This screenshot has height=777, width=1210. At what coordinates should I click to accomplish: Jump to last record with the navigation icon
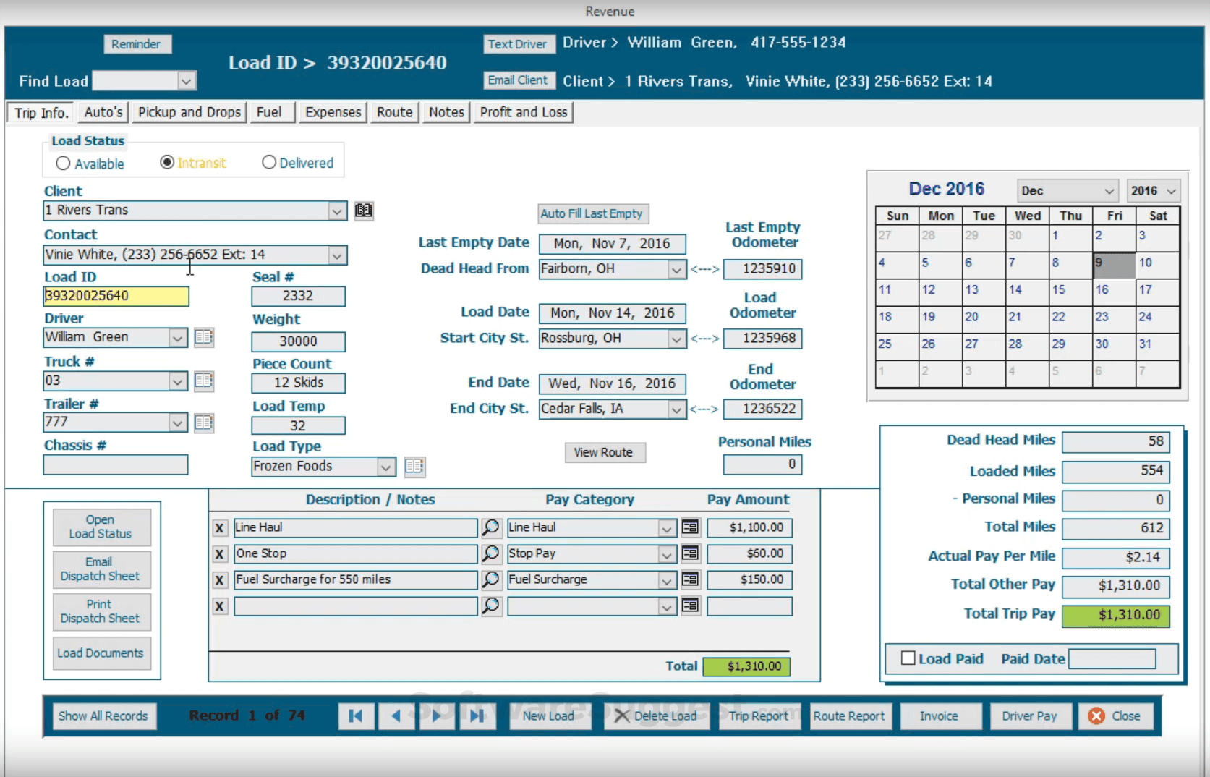(x=477, y=716)
